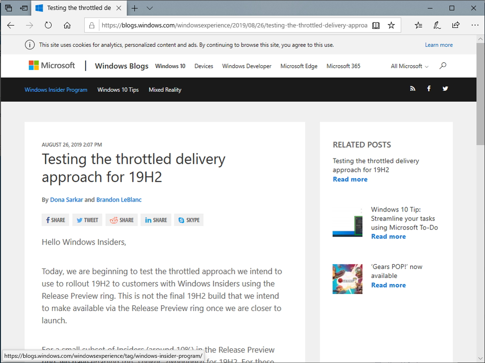Reload the page with Refresh icon
The width and height of the screenshot is (485, 363).
(48, 26)
